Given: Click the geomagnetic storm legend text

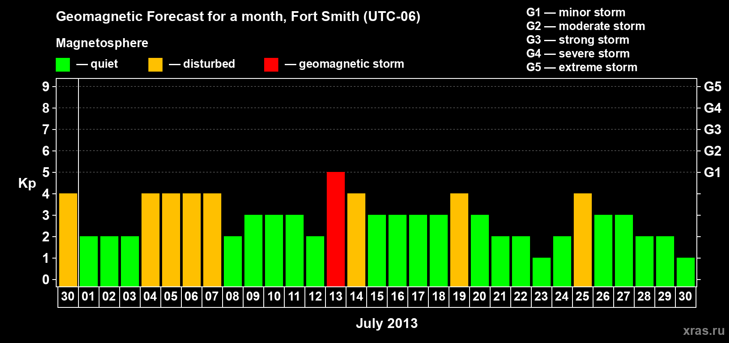Looking at the screenshot, I should [x=351, y=64].
